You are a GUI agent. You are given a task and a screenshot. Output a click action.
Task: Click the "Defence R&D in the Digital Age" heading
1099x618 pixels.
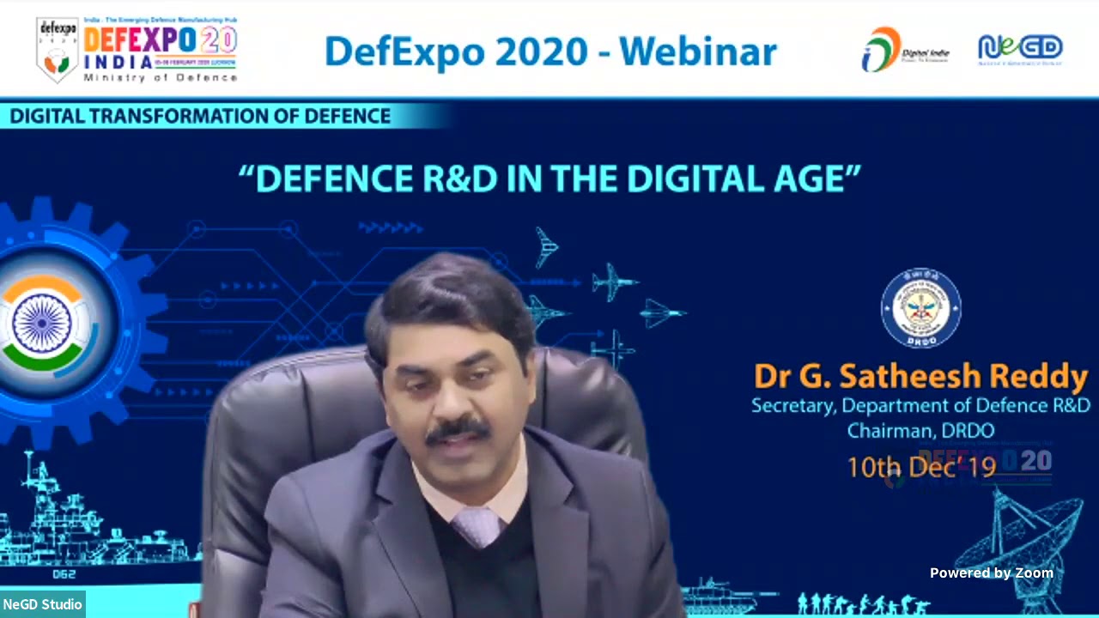(549, 179)
